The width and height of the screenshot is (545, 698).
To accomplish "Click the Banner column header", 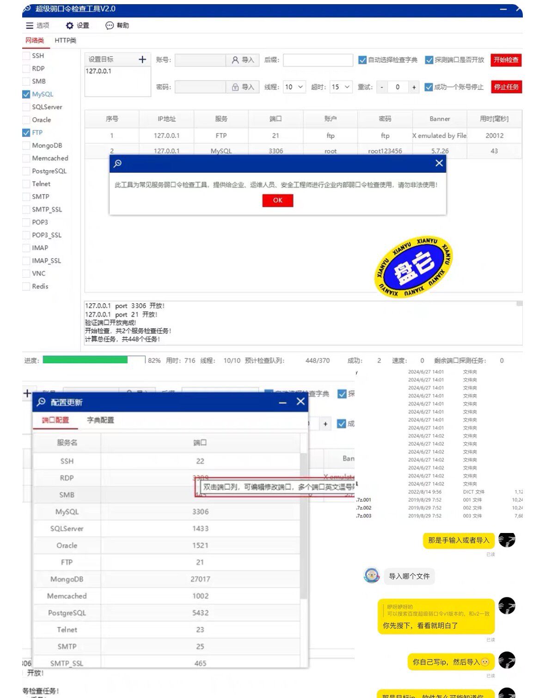I will click(440, 119).
